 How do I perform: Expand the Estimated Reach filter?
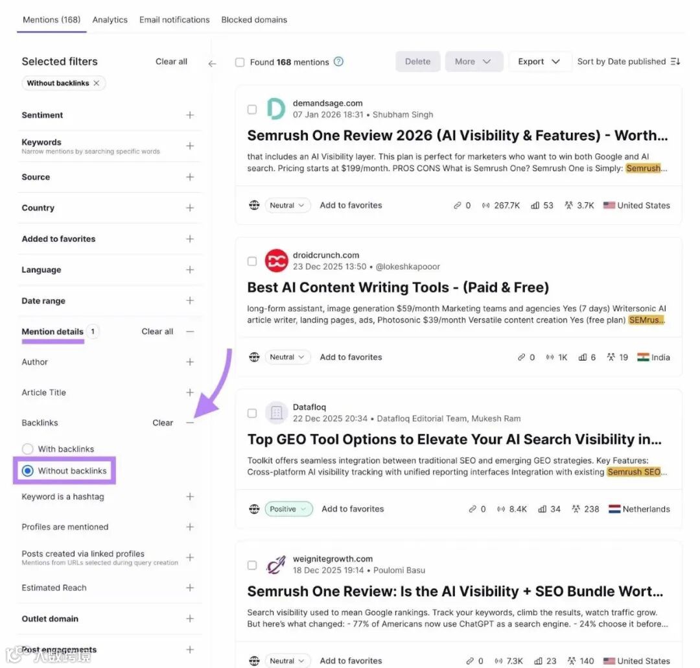190,588
